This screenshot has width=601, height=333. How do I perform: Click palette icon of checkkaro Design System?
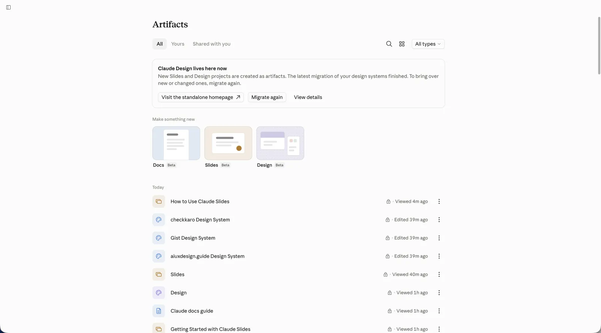coord(159,220)
